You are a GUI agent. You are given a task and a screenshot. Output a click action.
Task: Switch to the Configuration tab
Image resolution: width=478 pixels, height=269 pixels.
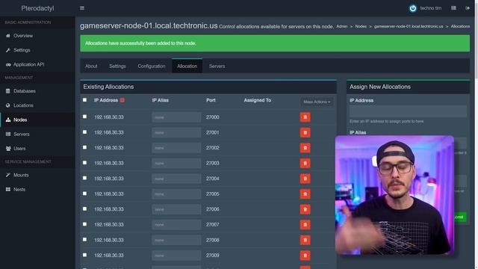point(151,66)
